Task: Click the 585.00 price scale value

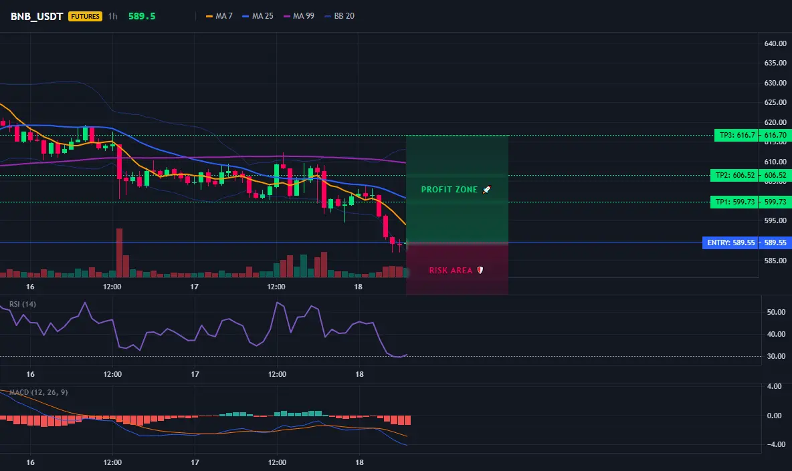Action: [775, 261]
